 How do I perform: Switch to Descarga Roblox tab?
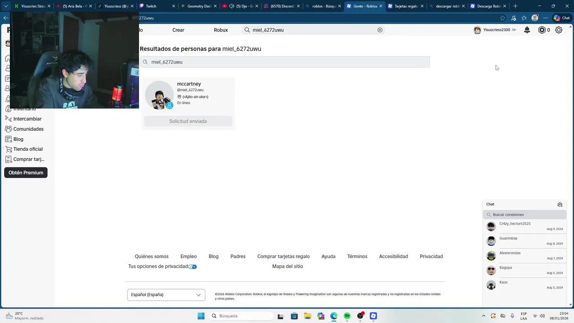(488, 6)
